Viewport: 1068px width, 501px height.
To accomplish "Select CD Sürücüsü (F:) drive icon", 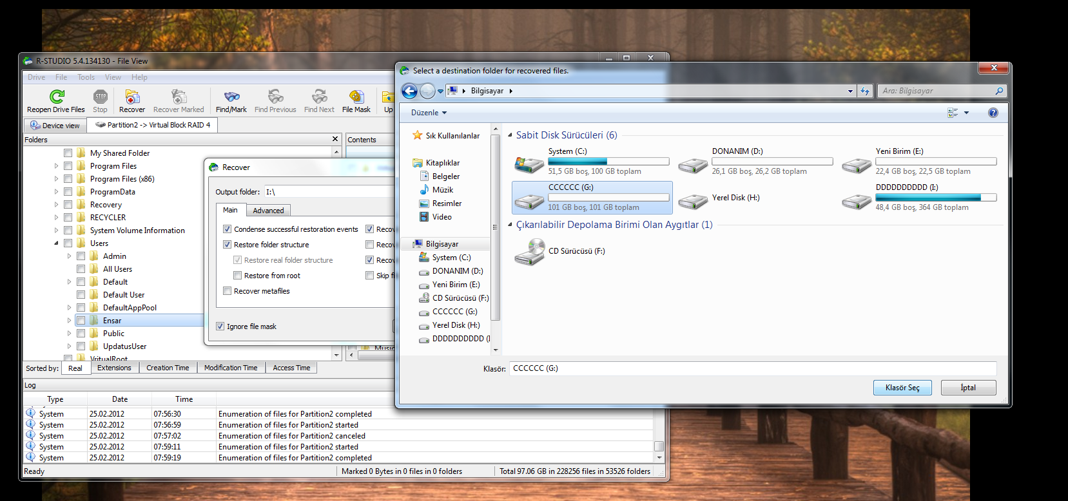I will click(x=530, y=252).
